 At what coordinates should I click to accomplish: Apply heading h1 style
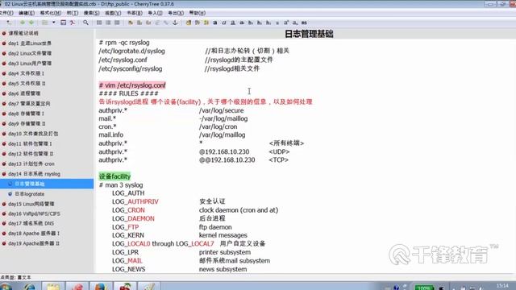click(251, 23)
